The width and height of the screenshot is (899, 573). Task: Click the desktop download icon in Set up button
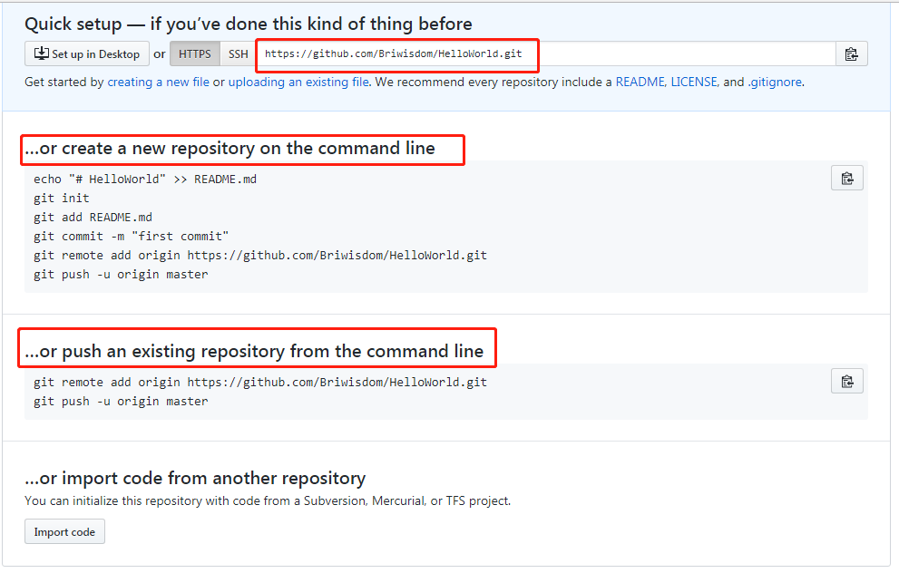tap(41, 53)
